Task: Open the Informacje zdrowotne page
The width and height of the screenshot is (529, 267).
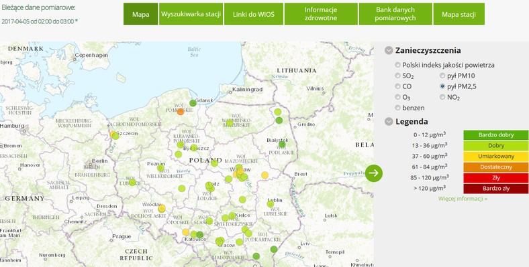Action: pyautogui.click(x=321, y=14)
